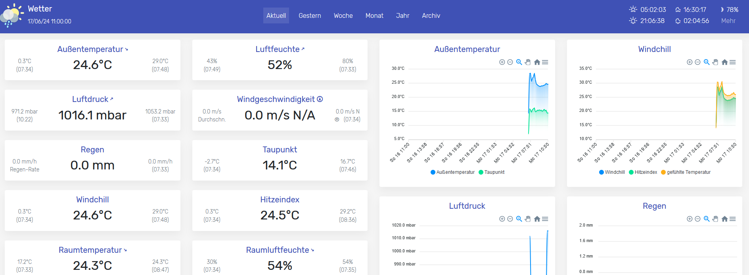Switch to the Gestern tab
The height and width of the screenshot is (275, 749).
(310, 15)
